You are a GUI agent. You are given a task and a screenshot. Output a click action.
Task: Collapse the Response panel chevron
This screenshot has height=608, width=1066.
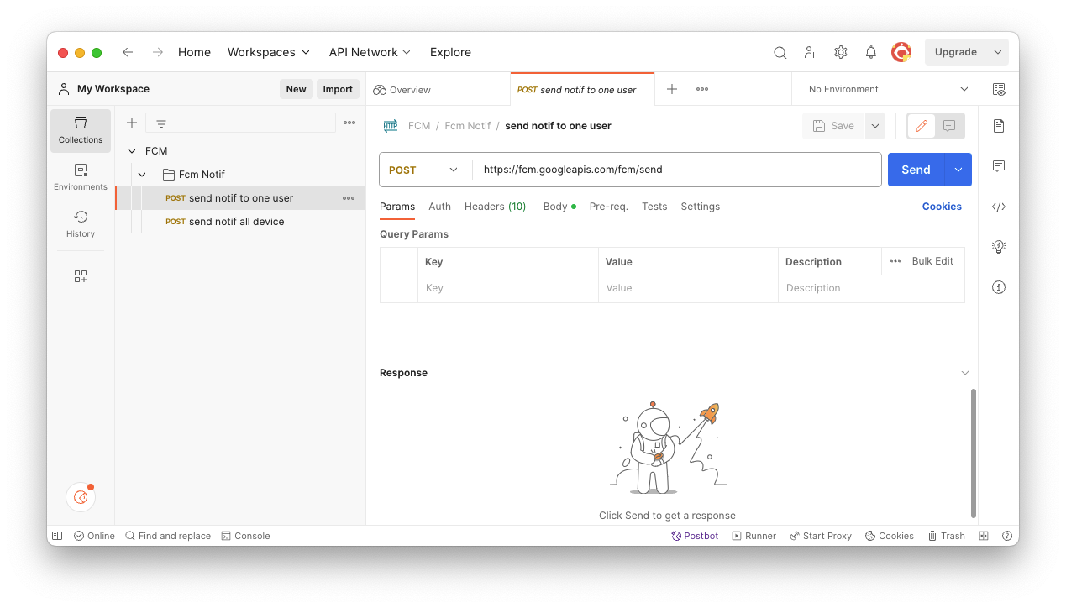(x=965, y=373)
